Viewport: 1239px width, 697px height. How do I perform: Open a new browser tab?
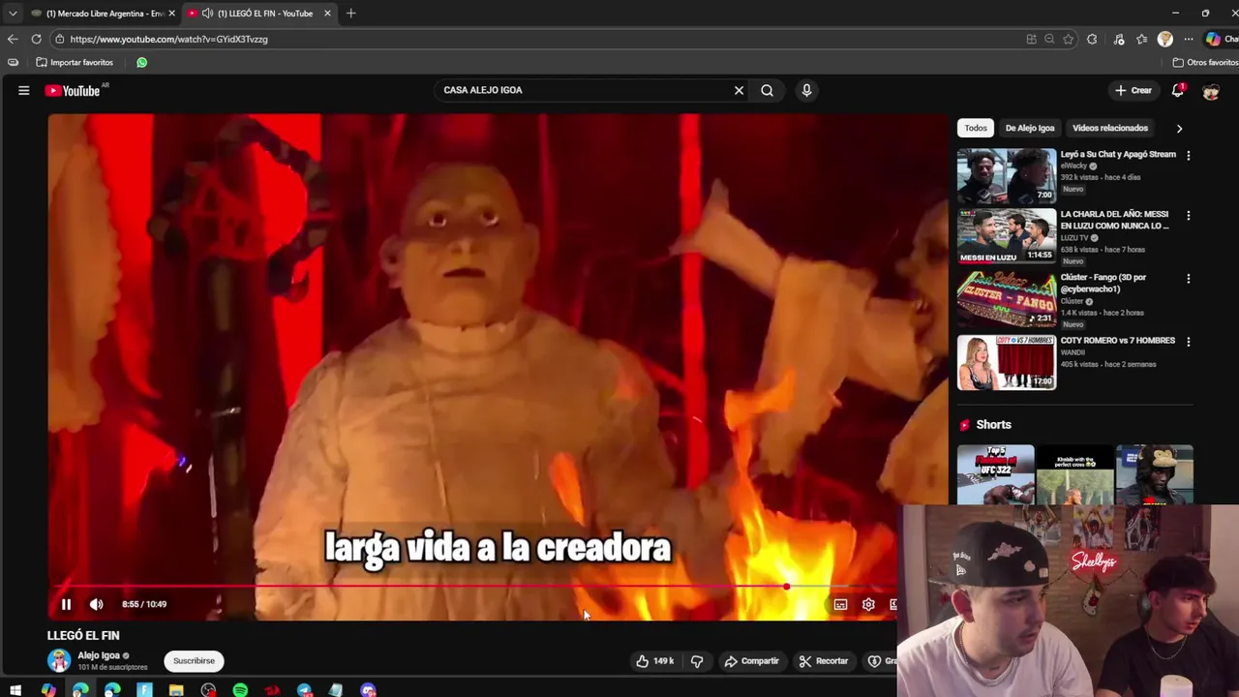(x=351, y=14)
